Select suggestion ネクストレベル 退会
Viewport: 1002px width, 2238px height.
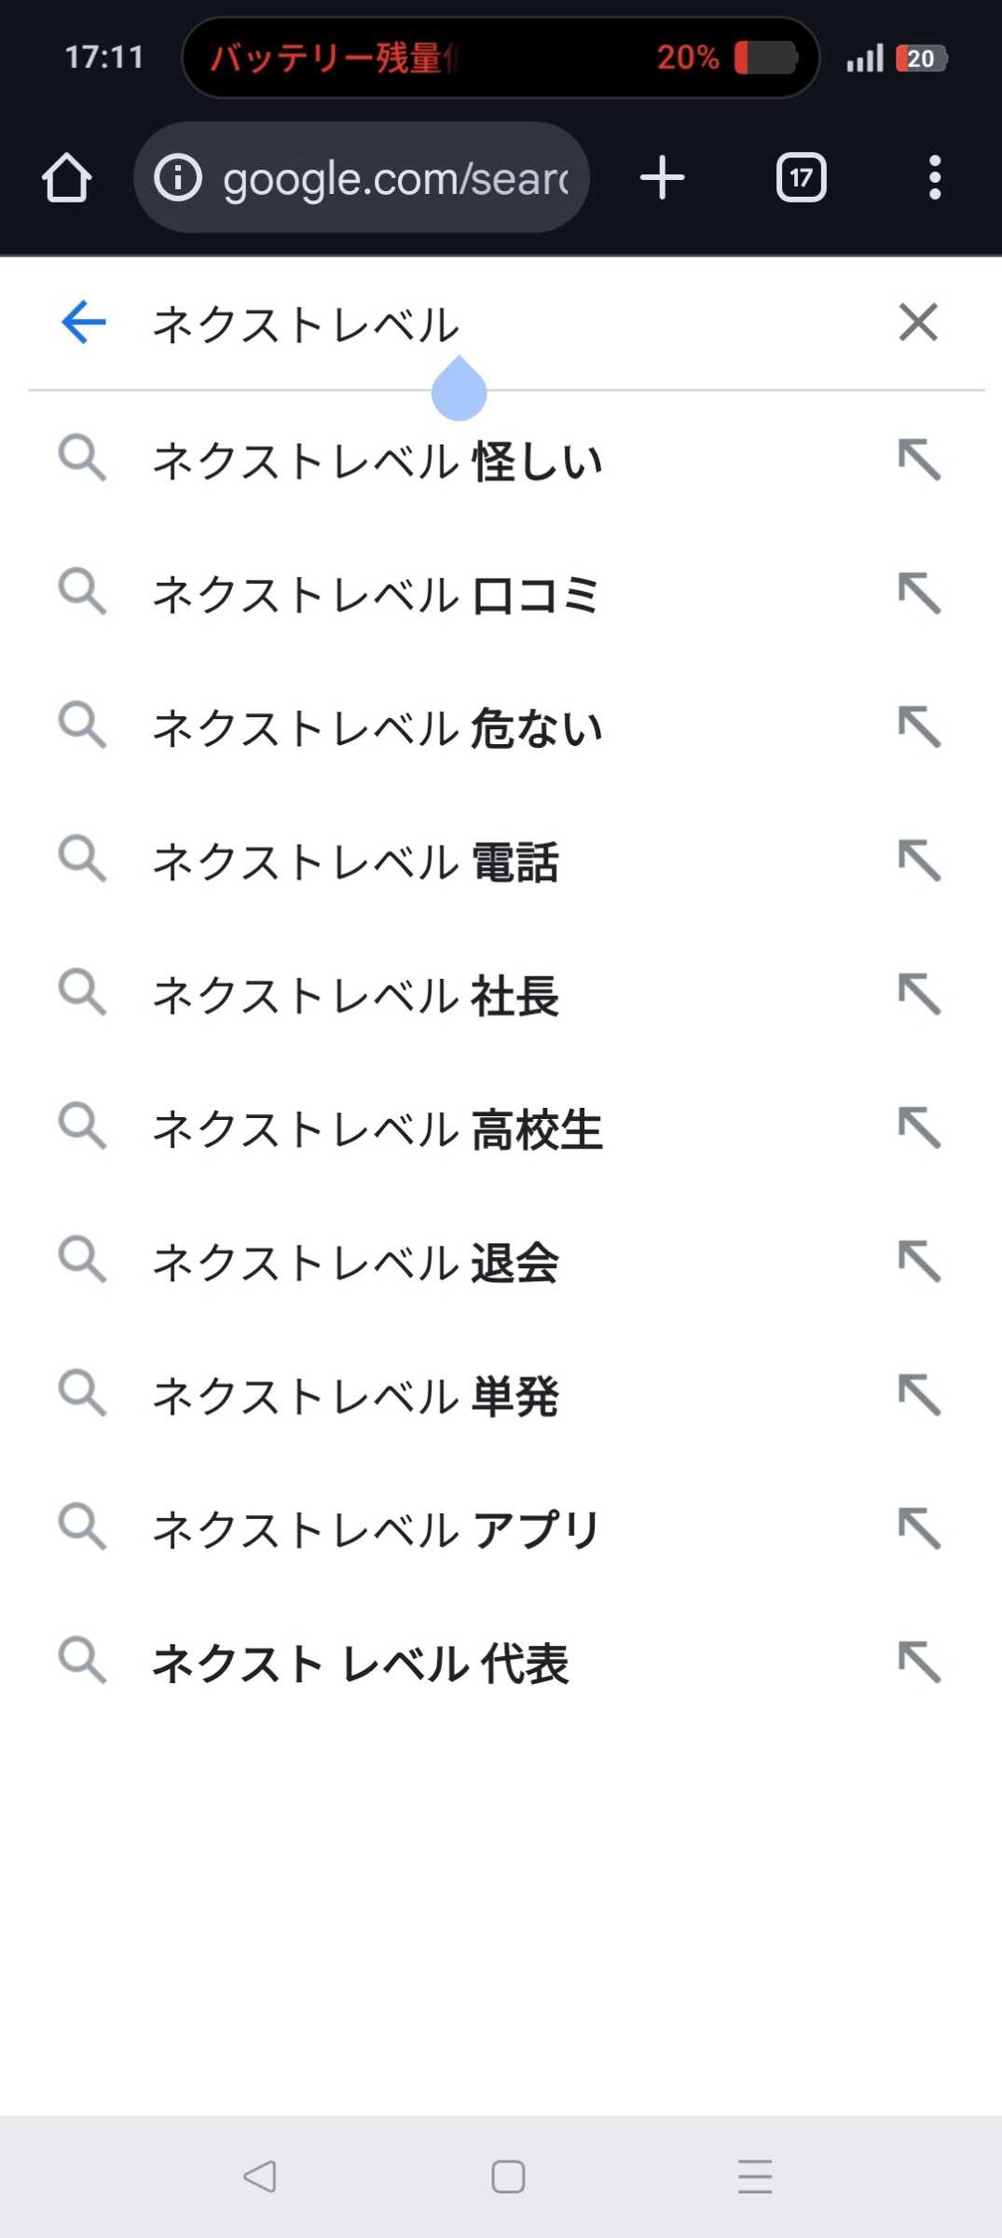click(x=356, y=1263)
